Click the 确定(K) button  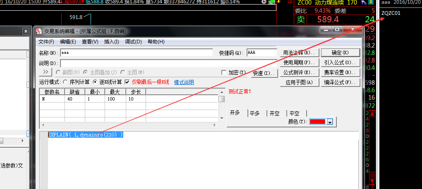click(340, 53)
